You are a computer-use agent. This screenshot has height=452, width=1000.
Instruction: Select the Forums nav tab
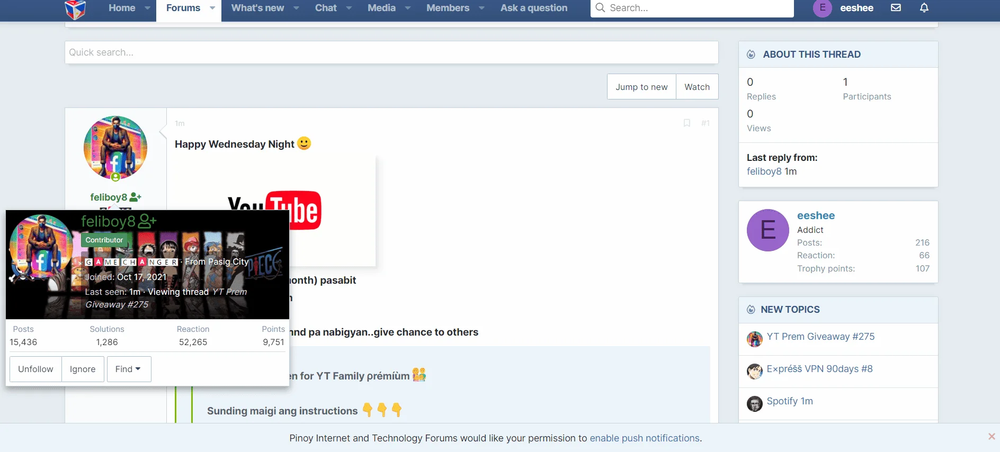pos(183,8)
